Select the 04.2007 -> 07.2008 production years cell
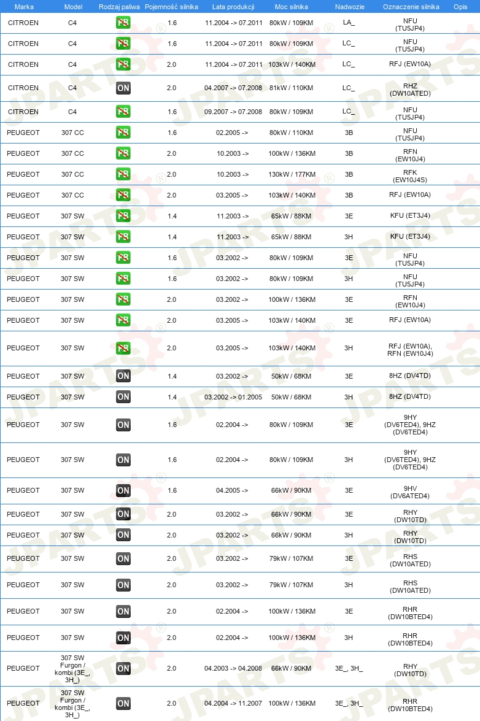 233,88
